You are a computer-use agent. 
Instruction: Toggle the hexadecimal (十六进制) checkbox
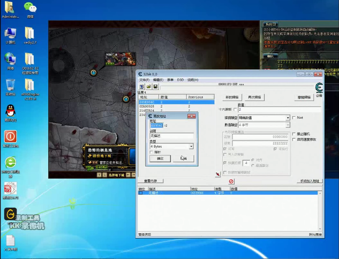(235, 109)
